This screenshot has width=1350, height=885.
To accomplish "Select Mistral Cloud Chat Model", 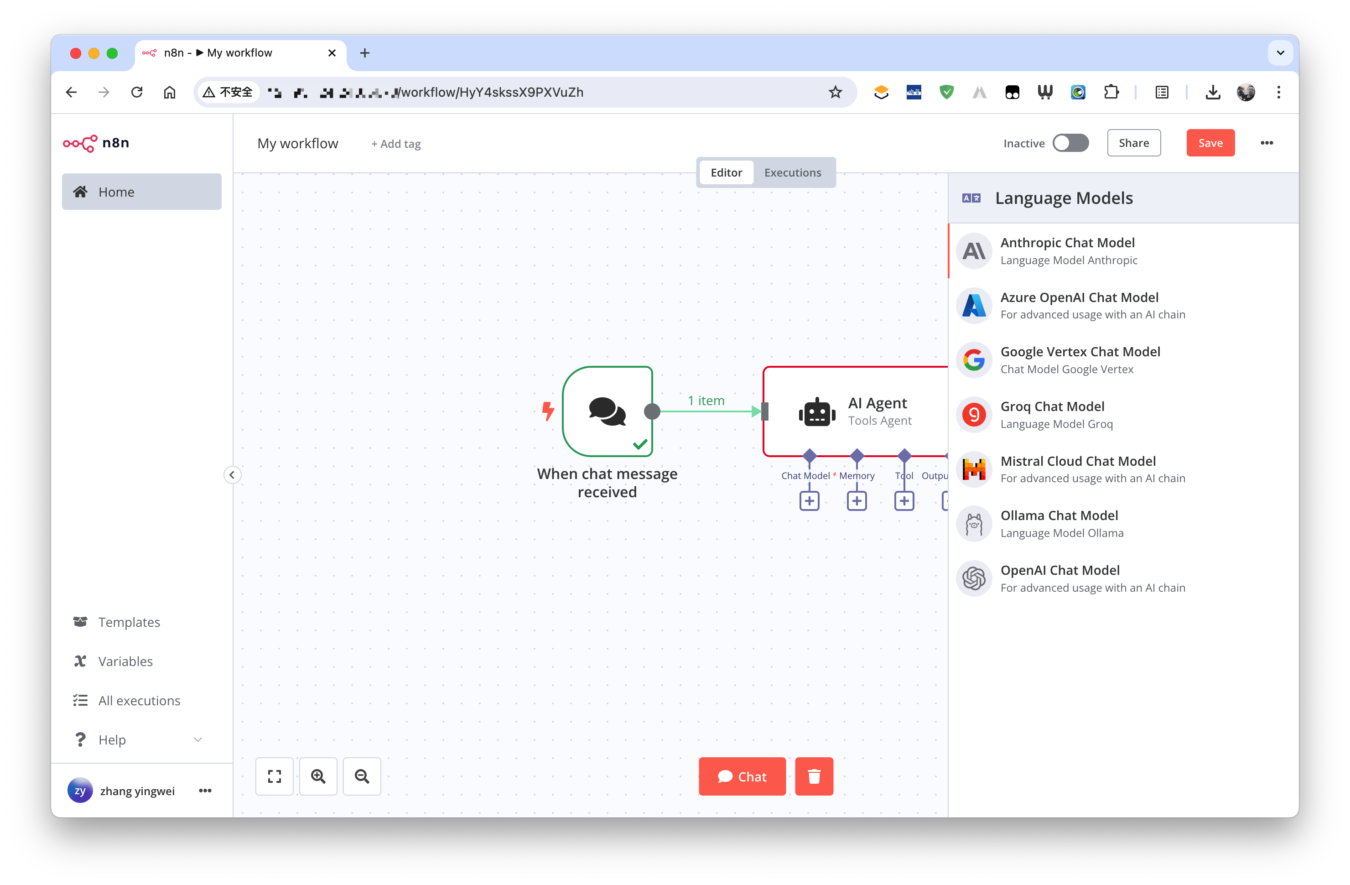I will [1123, 469].
